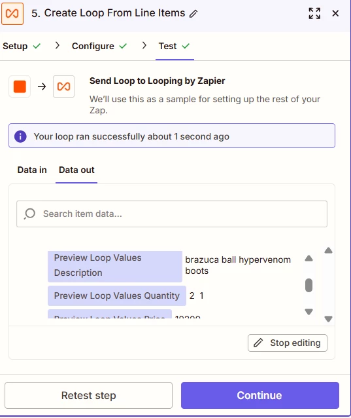Close the step editor panel
This screenshot has height=418, width=351.
(335, 13)
